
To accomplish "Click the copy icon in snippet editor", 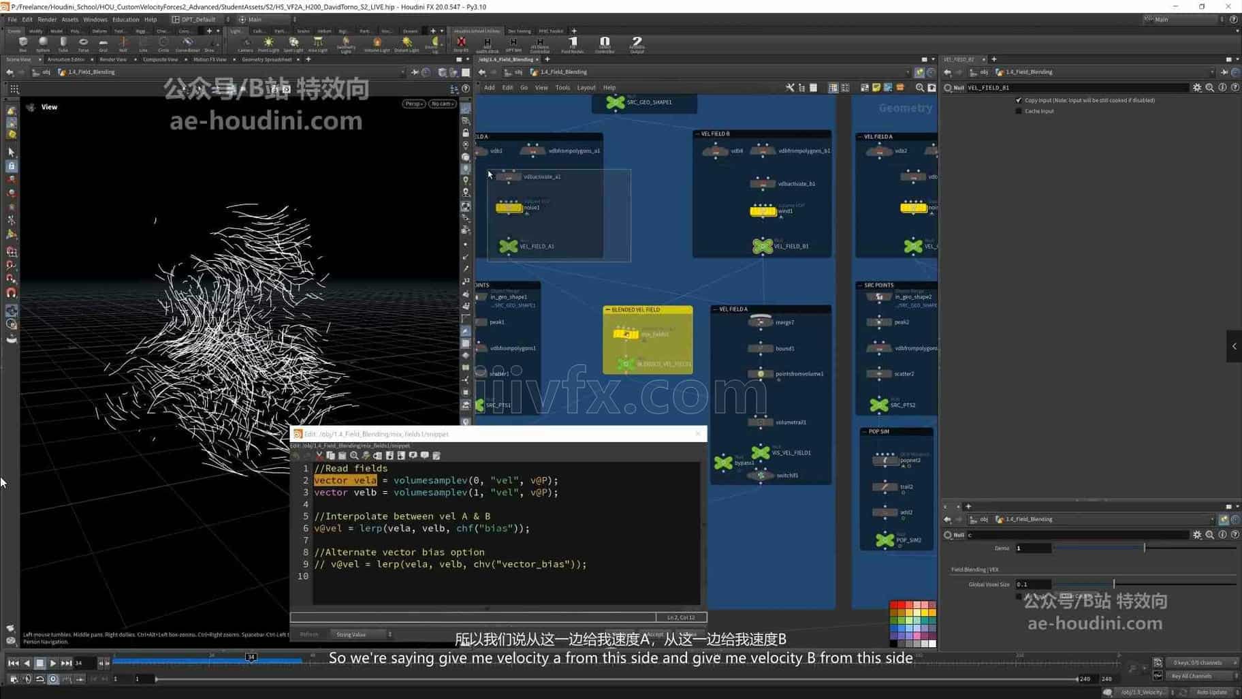I will coord(330,456).
